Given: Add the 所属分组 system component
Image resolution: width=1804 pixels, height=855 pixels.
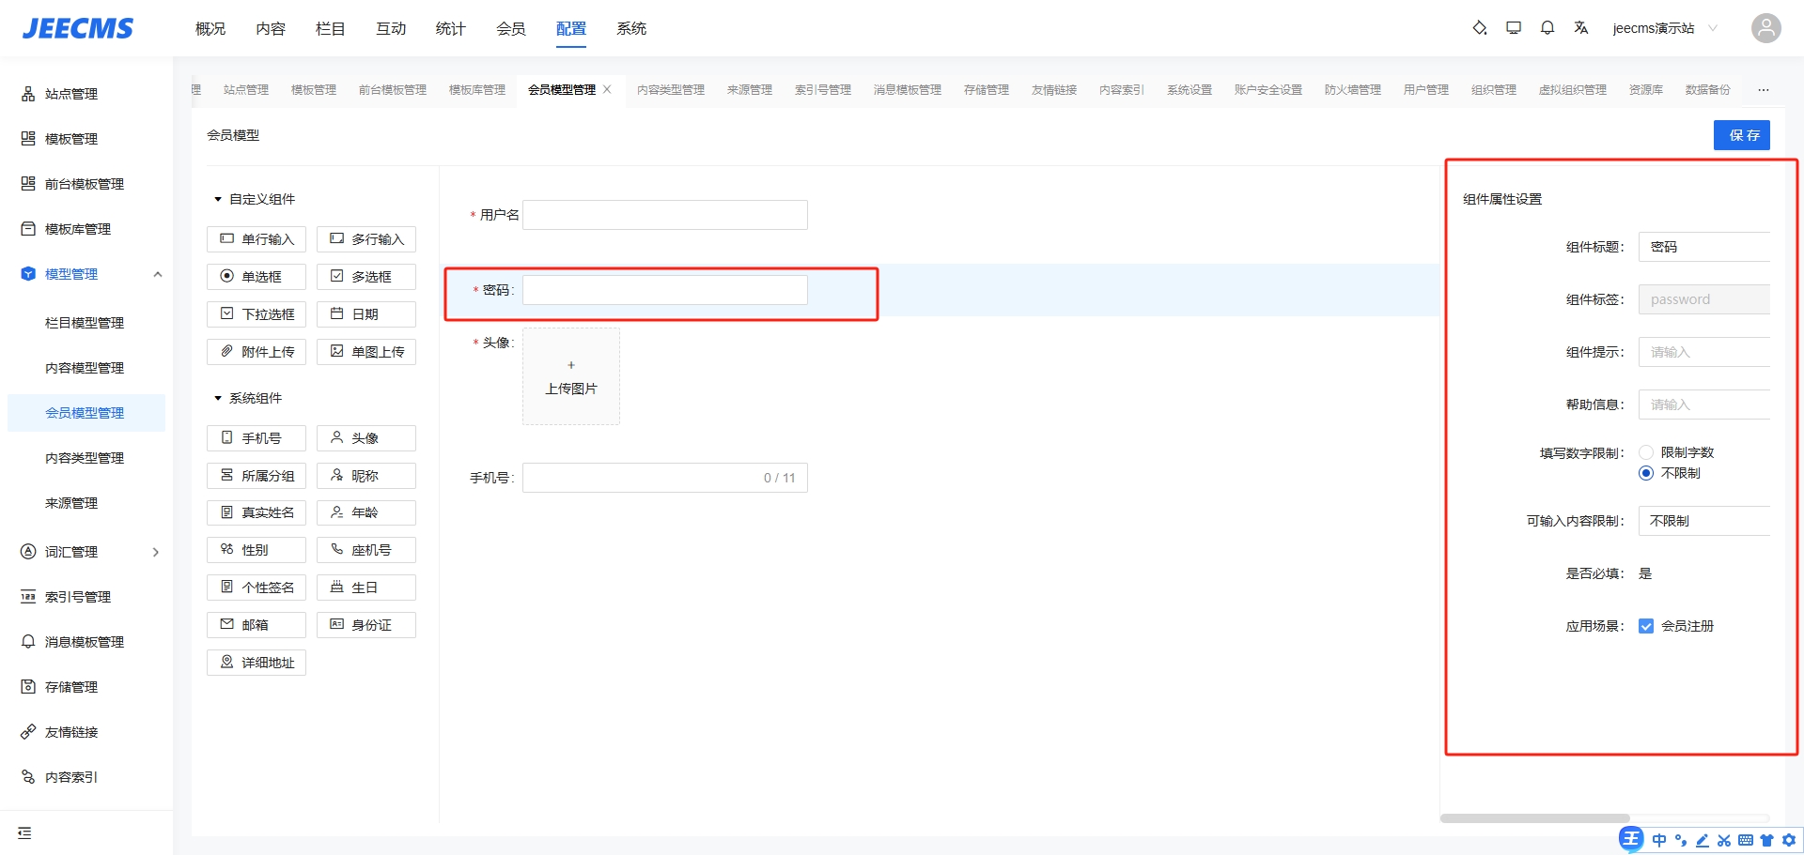Looking at the screenshot, I should coord(257,476).
